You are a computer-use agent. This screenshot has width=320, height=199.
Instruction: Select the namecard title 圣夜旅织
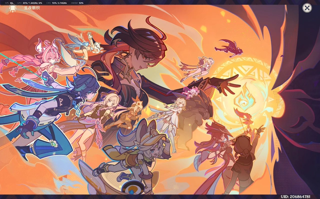pyautogui.click(x=32, y=8)
